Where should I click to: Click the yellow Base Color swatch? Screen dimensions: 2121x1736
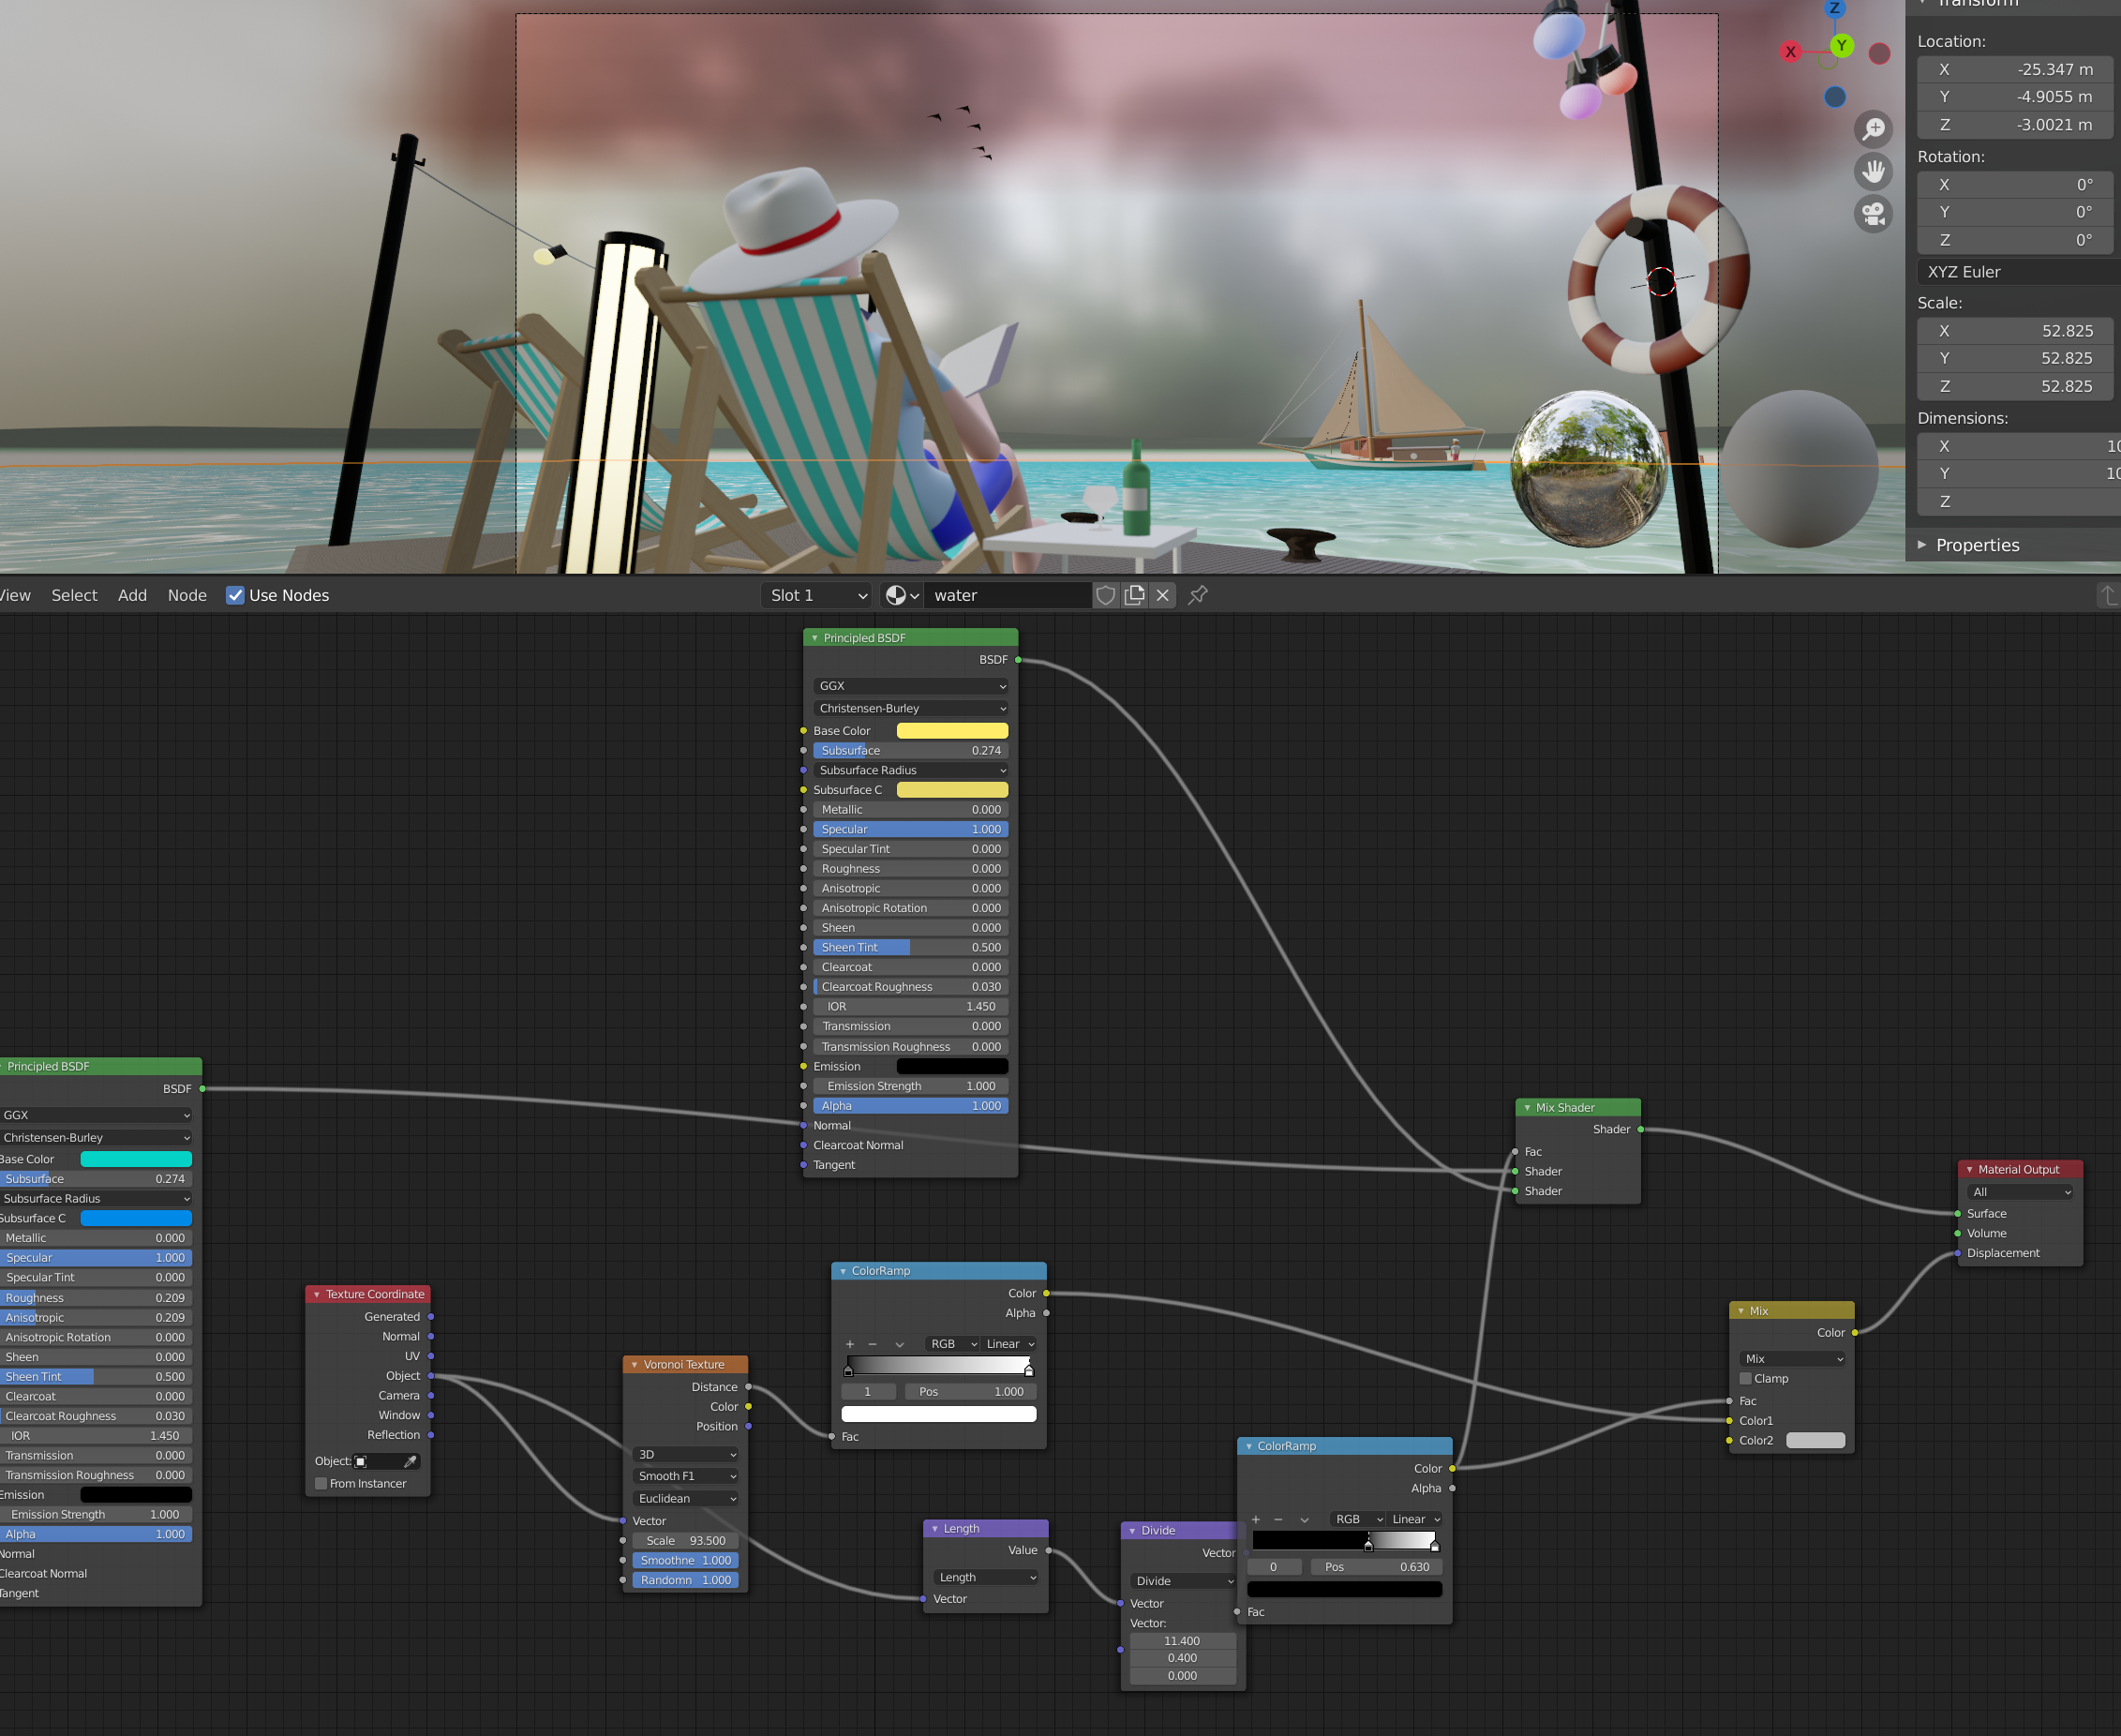pos(952,731)
